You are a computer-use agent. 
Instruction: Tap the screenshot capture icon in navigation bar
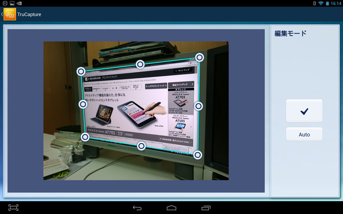13,208
